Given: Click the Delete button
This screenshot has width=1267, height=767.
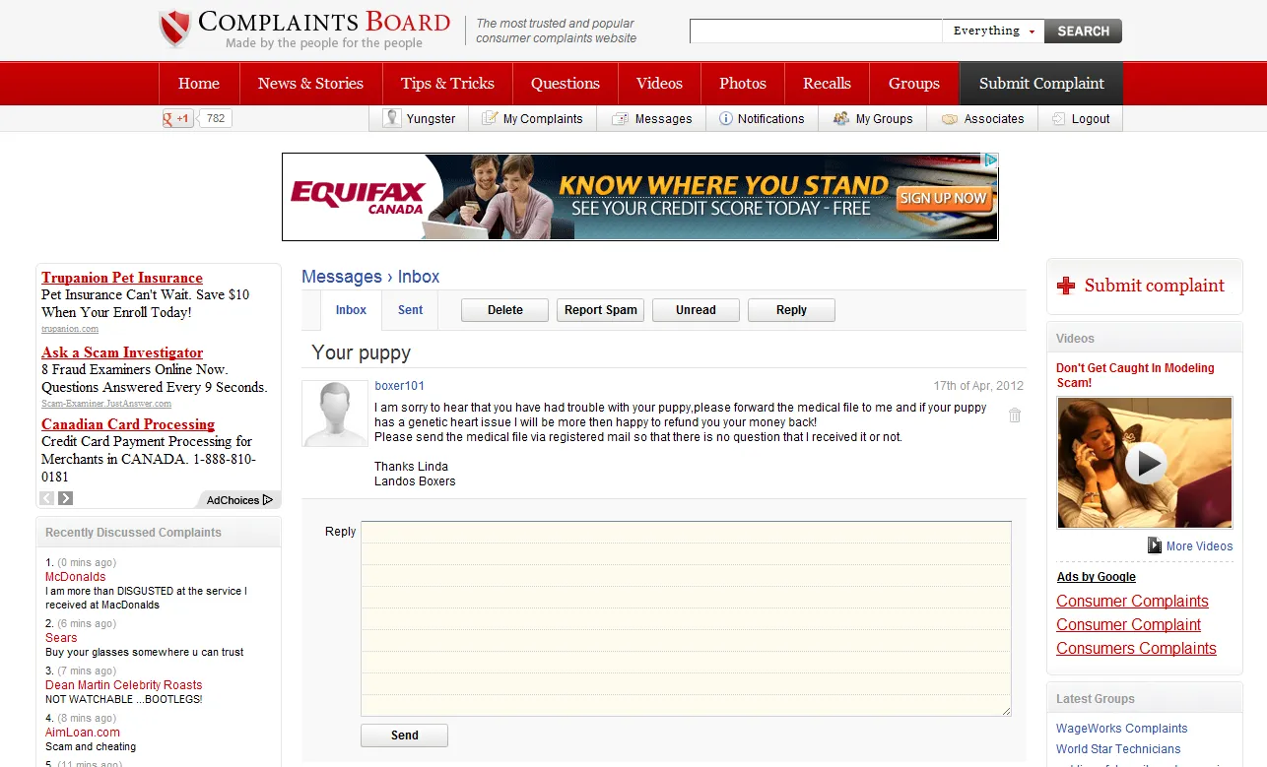Looking at the screenshot, I should tap(505, 310).
